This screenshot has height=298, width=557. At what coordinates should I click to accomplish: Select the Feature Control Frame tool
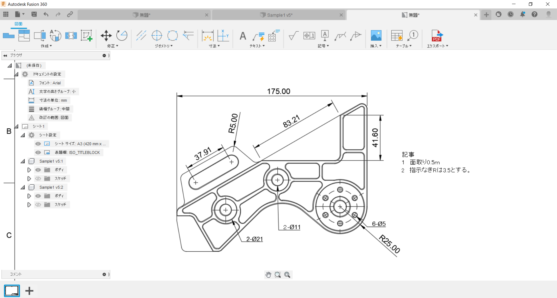pos(309,36)
